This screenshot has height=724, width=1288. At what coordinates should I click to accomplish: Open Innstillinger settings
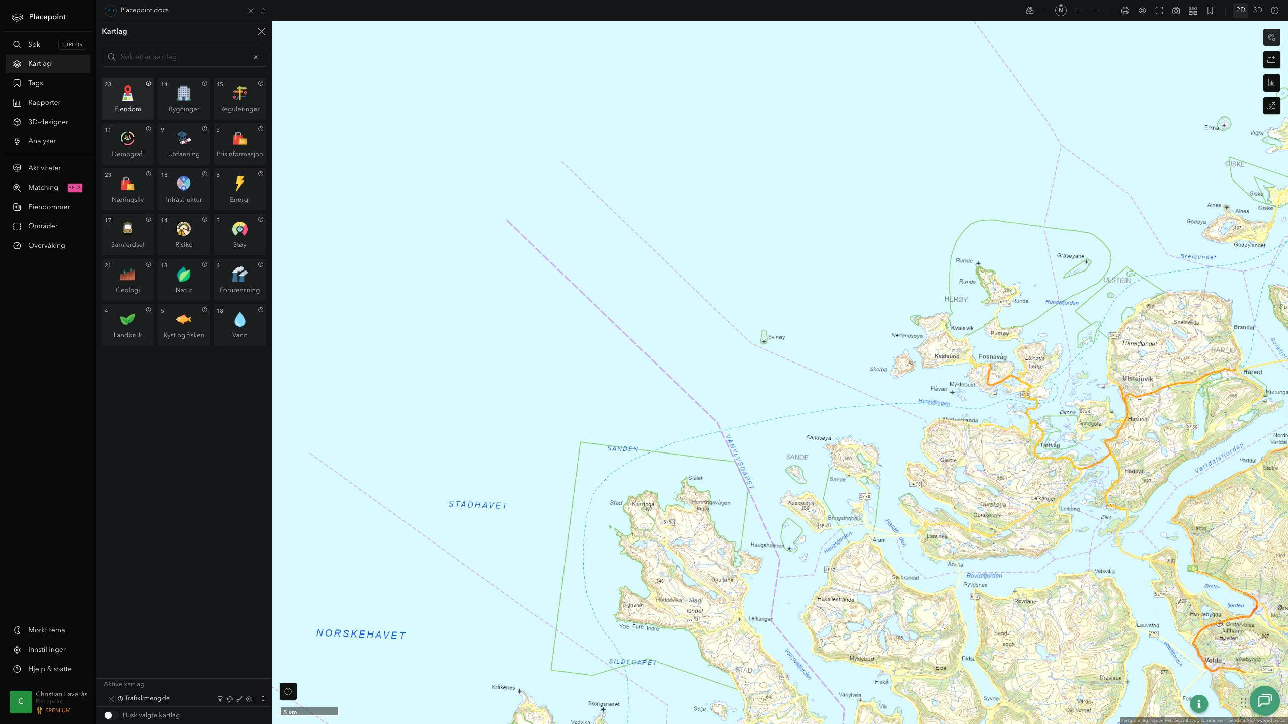(48, 650)
